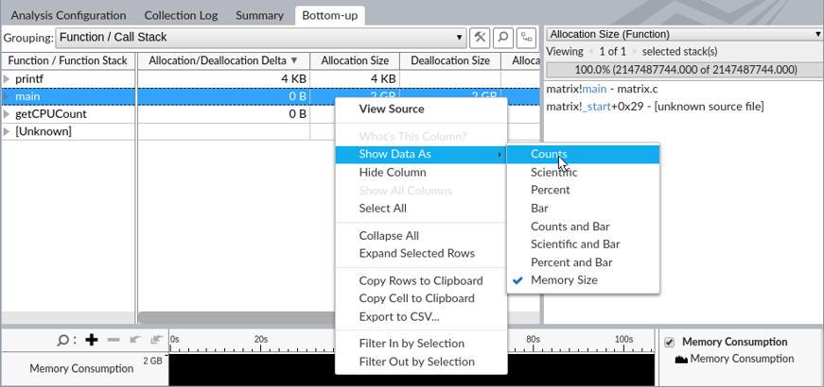824x387 pixels.
Task: Toggle the Memory Consumption checkbox
Action: pyautogui.click(x=670, y=342)
